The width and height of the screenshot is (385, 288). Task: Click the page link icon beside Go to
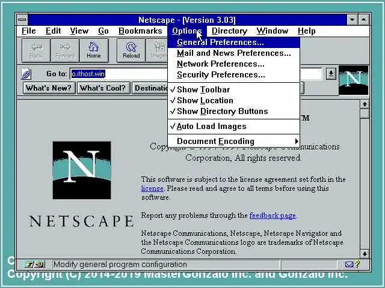[26, 74]
